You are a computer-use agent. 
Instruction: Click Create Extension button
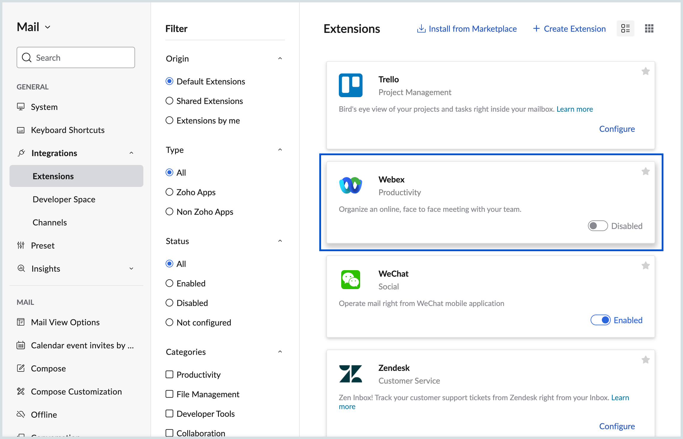(x=569, y=29)
